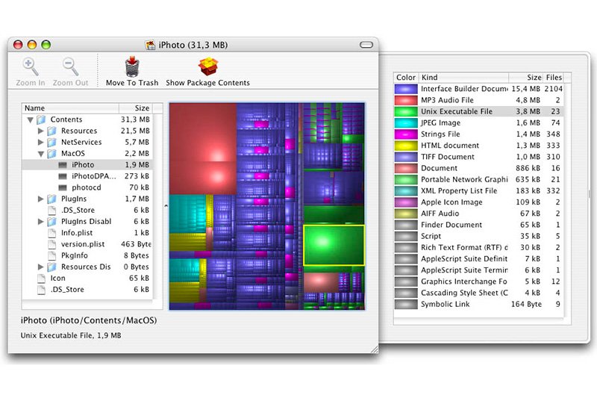Click the Zoom In magnifier icon
This screenshot has width=597, height=398.
[31, 66]
